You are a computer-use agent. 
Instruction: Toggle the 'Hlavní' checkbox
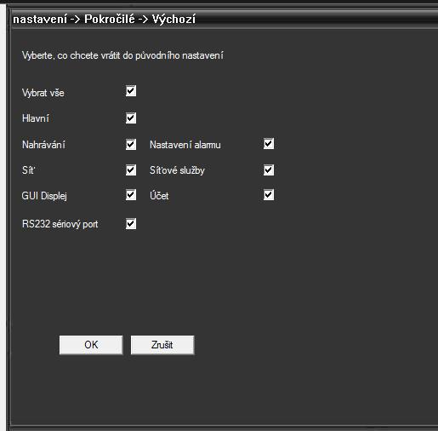pos(131,118)
